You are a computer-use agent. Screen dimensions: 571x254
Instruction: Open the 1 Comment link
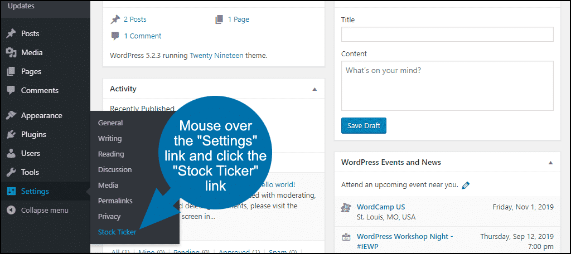[142, 36]
